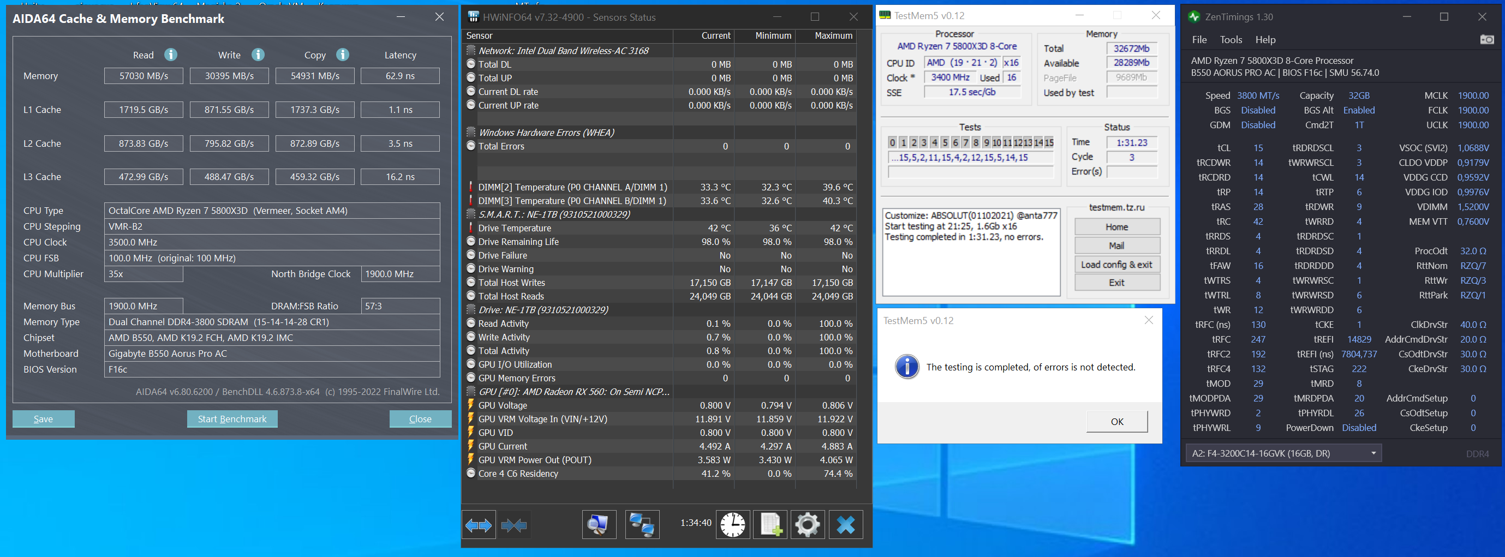Click the lightning icon on GPU Current row
This screenshot has width=1505, height=557.
coord(471,446)
